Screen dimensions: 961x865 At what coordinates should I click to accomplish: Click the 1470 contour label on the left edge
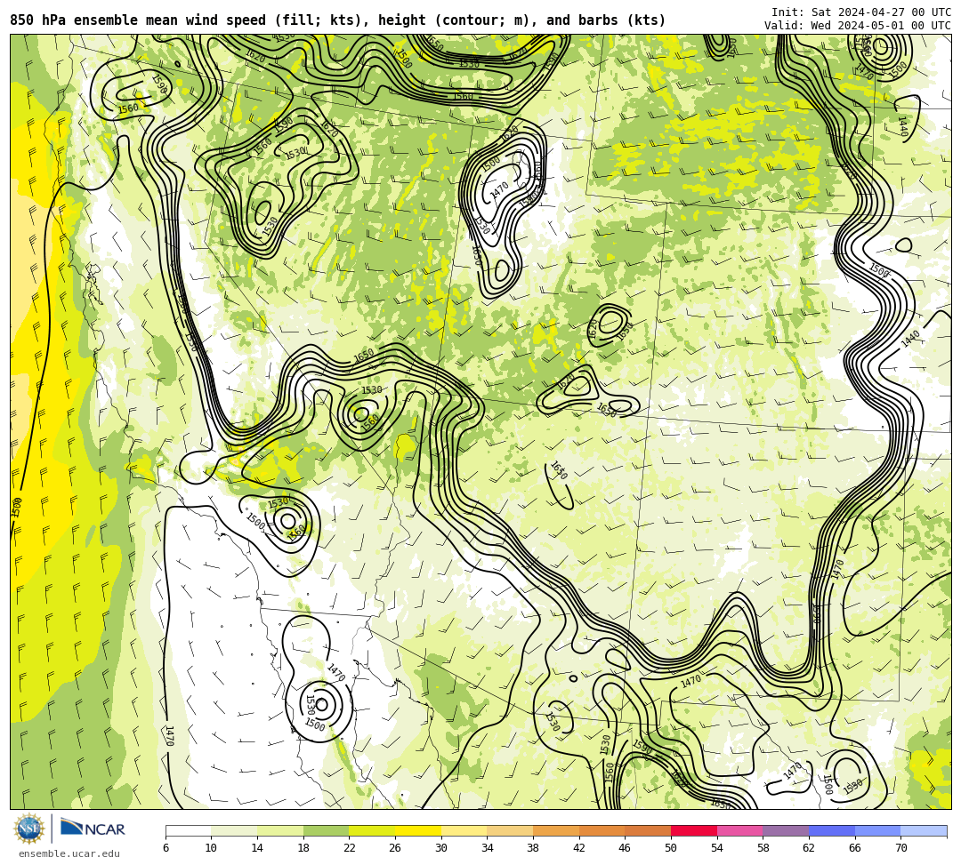(x=170, y=735)
